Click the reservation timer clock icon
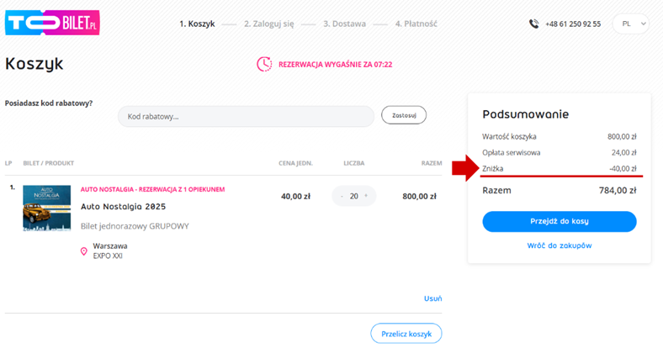 (x=264, y=64)
